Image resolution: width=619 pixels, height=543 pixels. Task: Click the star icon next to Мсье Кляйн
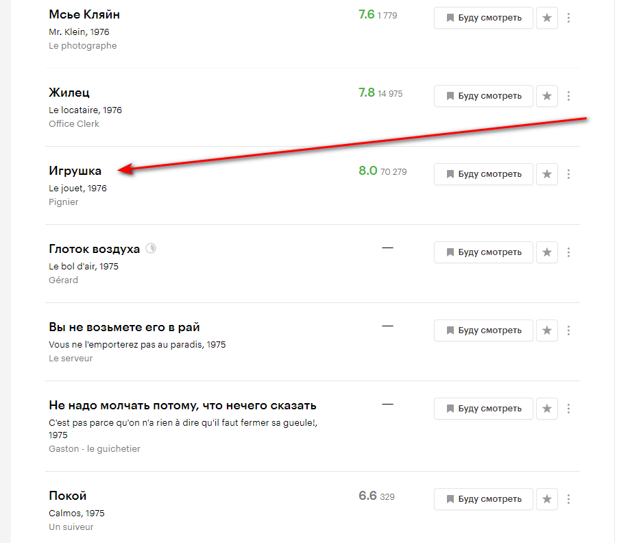(x=546, y=18)
